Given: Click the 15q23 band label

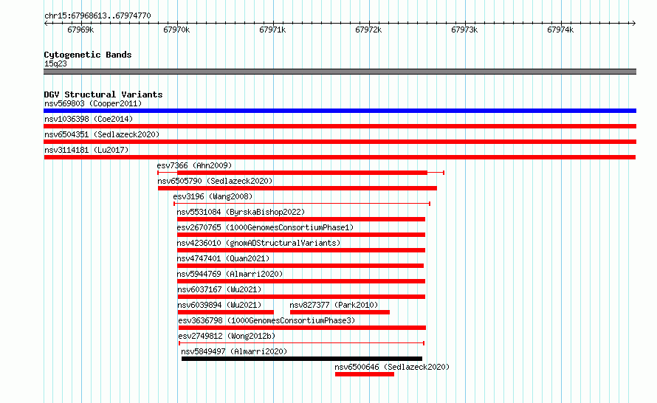Looking at the screenshot, I should (x=55, y=63).
